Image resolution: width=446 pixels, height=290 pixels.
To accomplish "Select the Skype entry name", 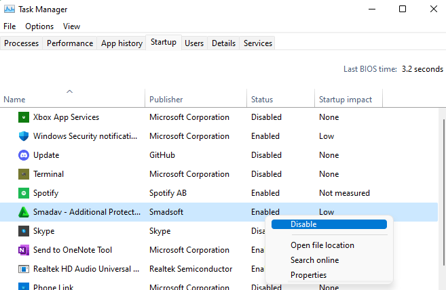I will point(44,231).
